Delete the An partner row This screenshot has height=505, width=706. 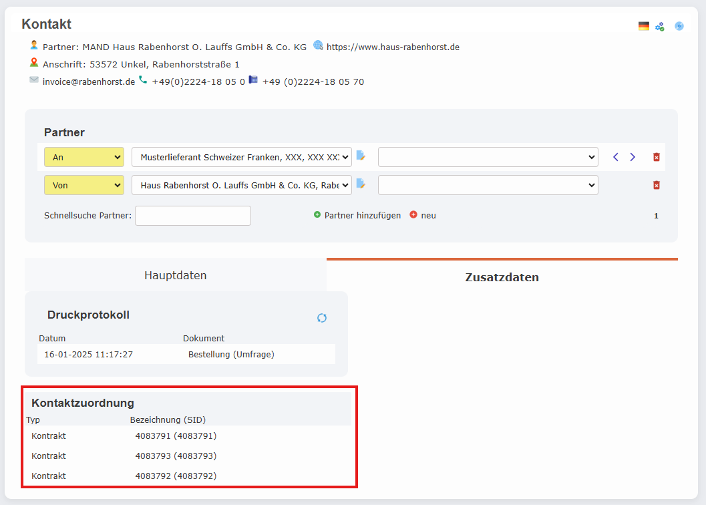click(657, 157)
